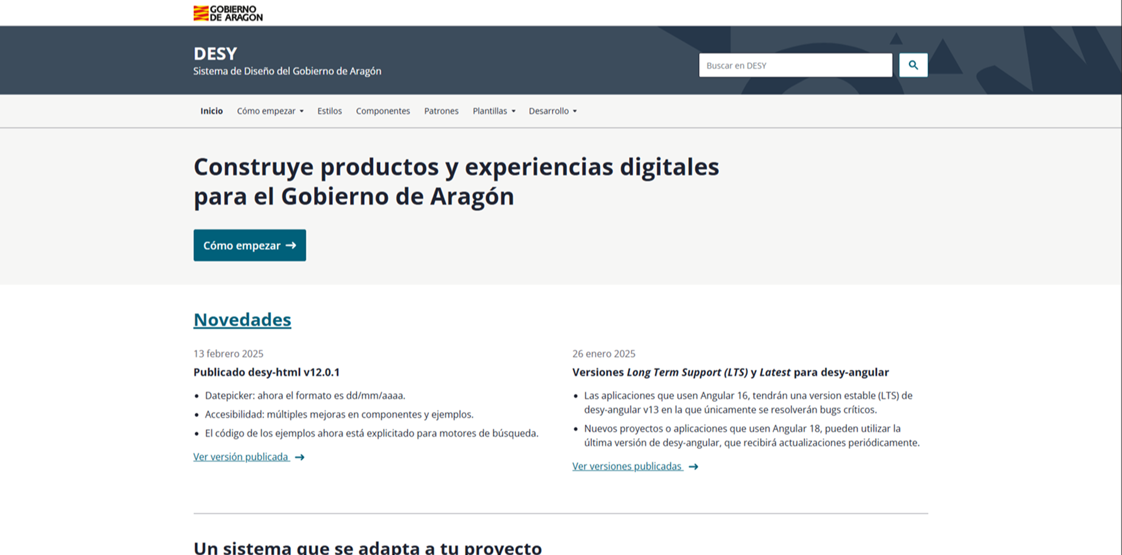Expand the Cómo empezar dropdown menu

(x=270, y=111)
